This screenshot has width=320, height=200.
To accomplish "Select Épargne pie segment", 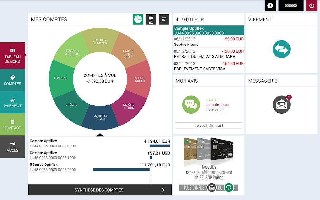I will [x=61, y=78].
